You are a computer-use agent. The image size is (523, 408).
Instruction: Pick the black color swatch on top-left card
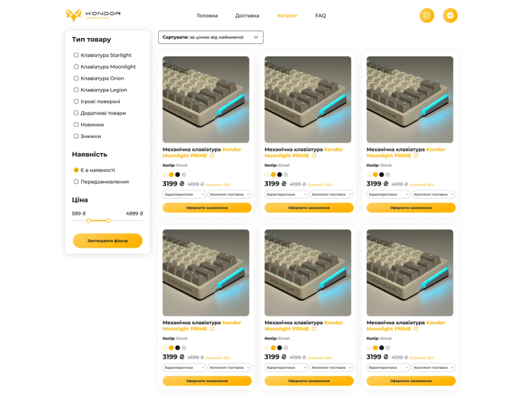(177, 175)
